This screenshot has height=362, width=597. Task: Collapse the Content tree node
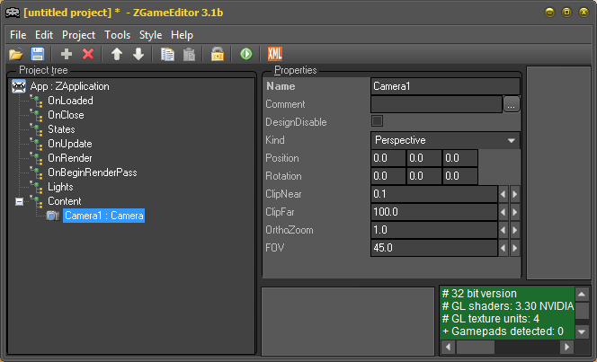[19, 201]
